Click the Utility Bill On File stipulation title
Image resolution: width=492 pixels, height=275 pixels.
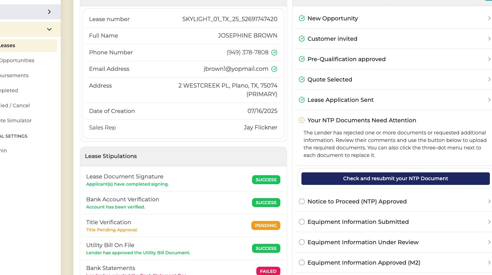110,245
